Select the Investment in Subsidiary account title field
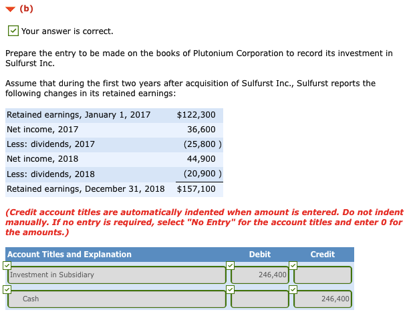The height and width of the screenshot is (314, 413). tap(117, 275)
